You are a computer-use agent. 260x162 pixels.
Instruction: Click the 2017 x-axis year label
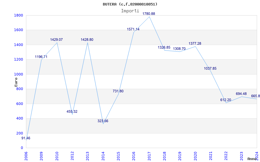click(149, 156)
